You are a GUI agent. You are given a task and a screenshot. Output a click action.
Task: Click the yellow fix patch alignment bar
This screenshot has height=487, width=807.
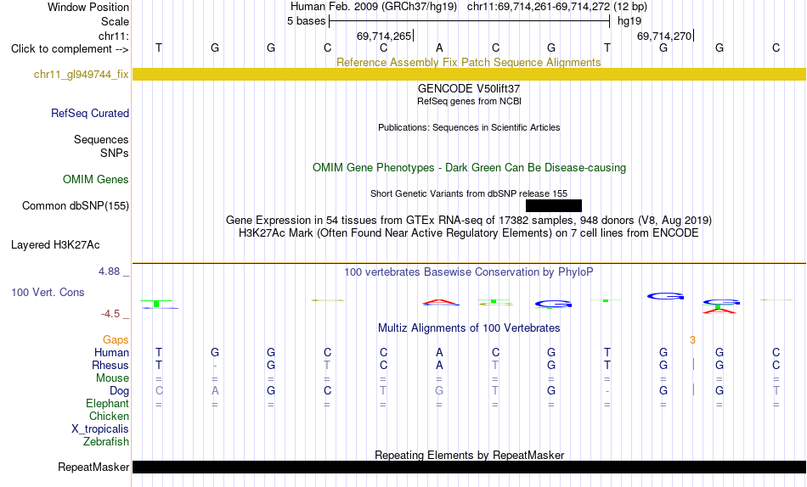point(470,74)
